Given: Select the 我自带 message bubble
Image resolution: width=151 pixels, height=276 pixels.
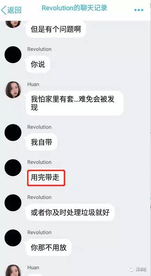Looking at the screenshot, I should click(42, 142).
